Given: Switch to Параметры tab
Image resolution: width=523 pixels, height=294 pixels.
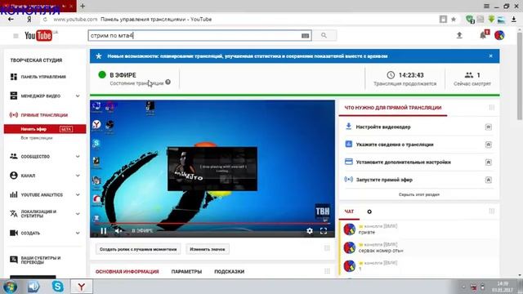Looking at the screenshot, I should tap(186, 272).
